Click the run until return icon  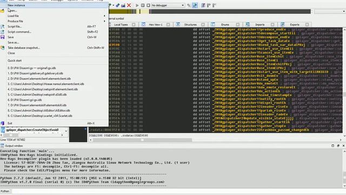(x=214, y=5)
